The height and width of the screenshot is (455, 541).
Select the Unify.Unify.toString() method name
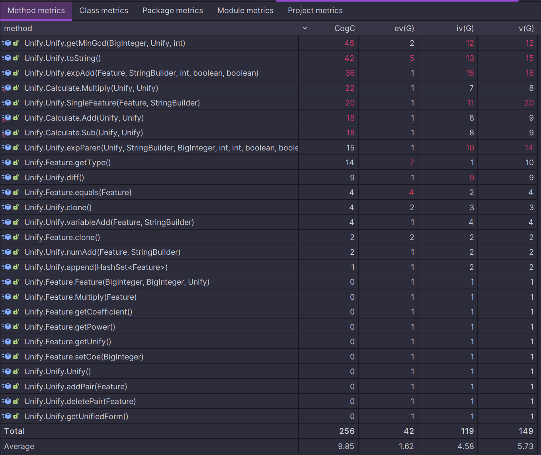pos(62,58)
